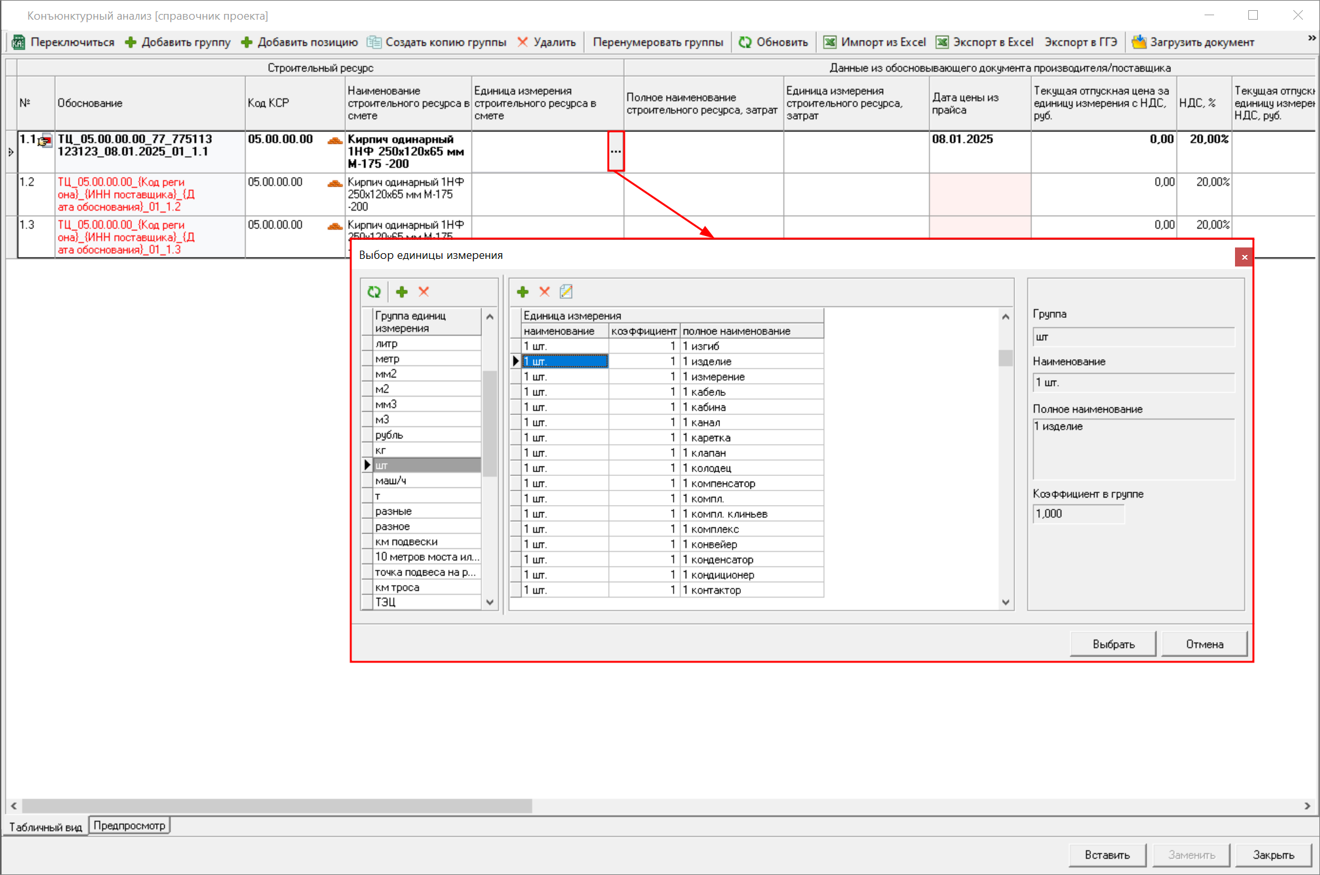The width and height of the screenshot is (1320, 875).
Task: Close the Выбор единицы измерения dialog
Action: coord(1244,257)
